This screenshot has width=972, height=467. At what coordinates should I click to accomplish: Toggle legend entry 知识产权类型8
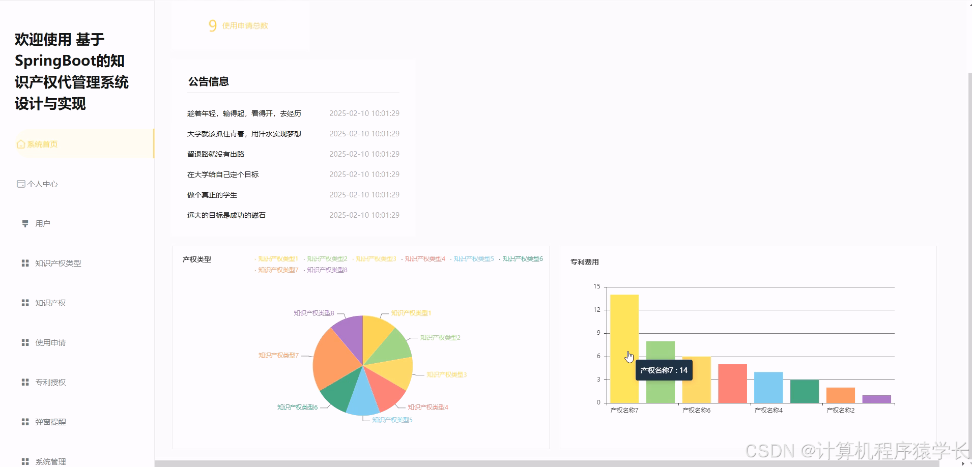pos(325,270)
